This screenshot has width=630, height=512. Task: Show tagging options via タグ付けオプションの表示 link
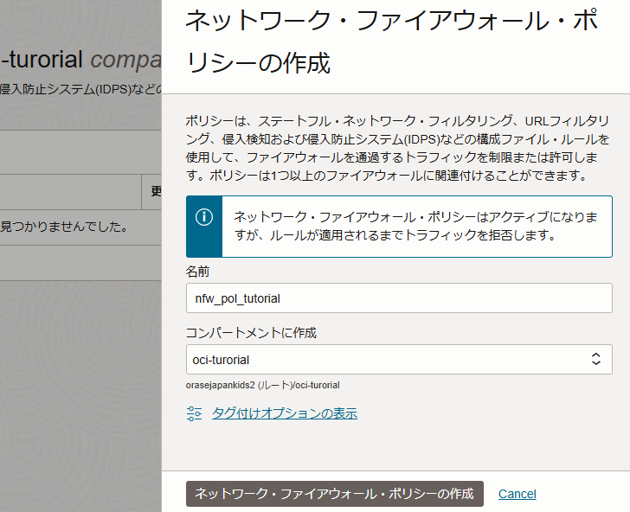point(284,413)
